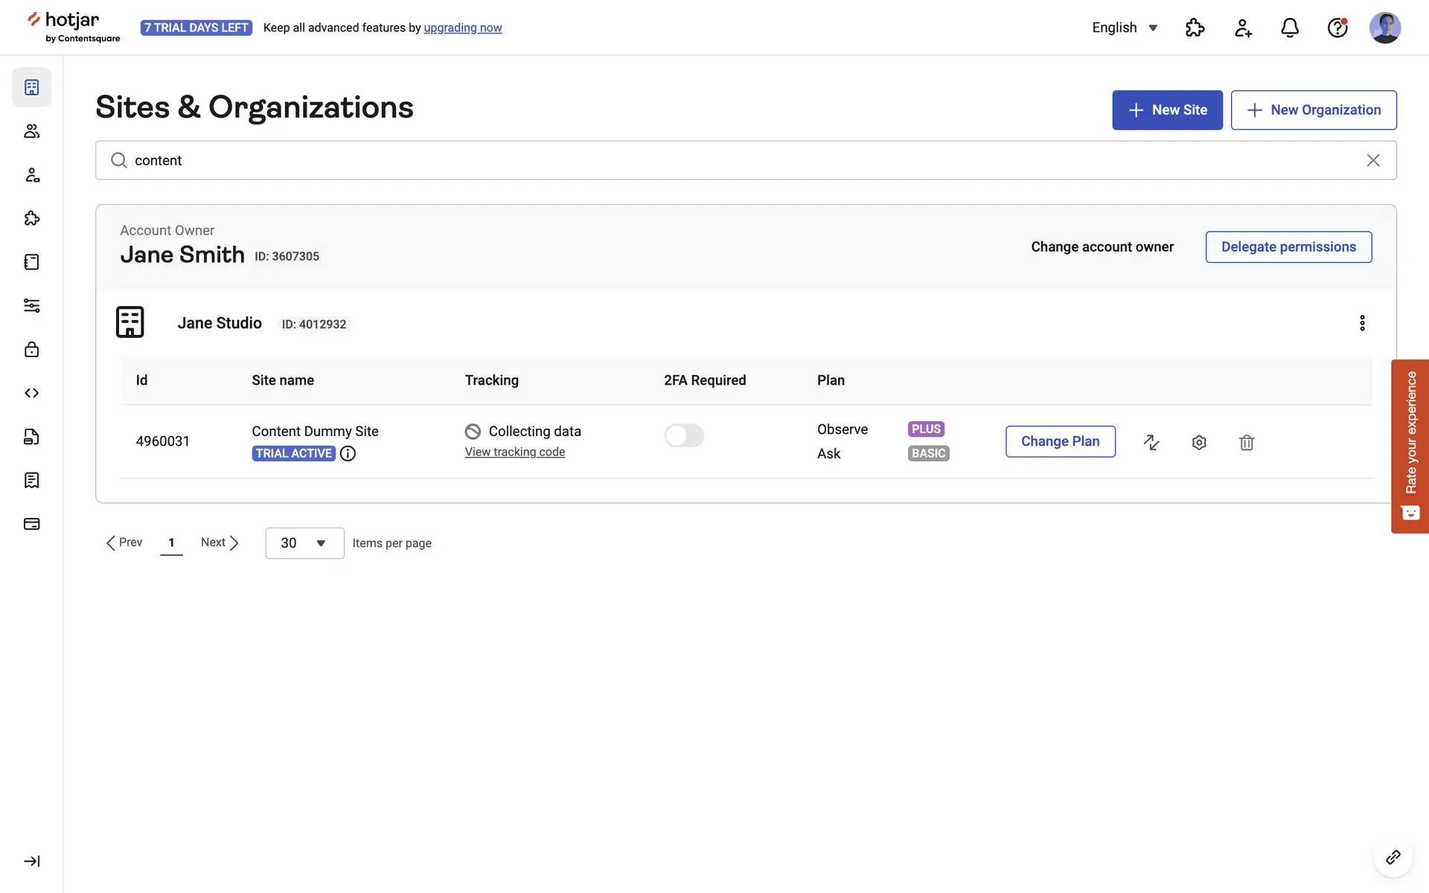This screenshot has width=1429, height=893.
Task: Click the Change Plan button
Action: (x=1060, y=441)
